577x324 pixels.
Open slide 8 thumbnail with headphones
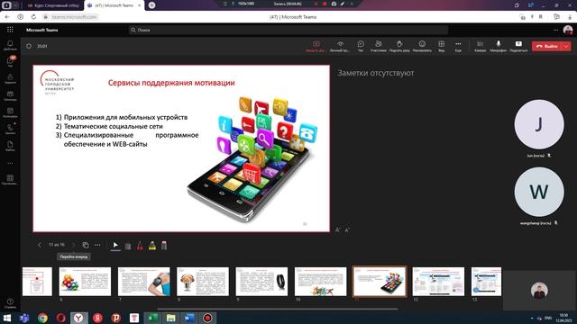pyautogui.click(x=203, y=282)
